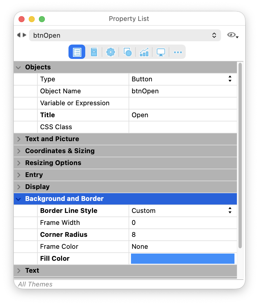The height and width of the screenshot is (305, 259).
Task: Click the vertical scrollbar thumb
Action: 240,155
